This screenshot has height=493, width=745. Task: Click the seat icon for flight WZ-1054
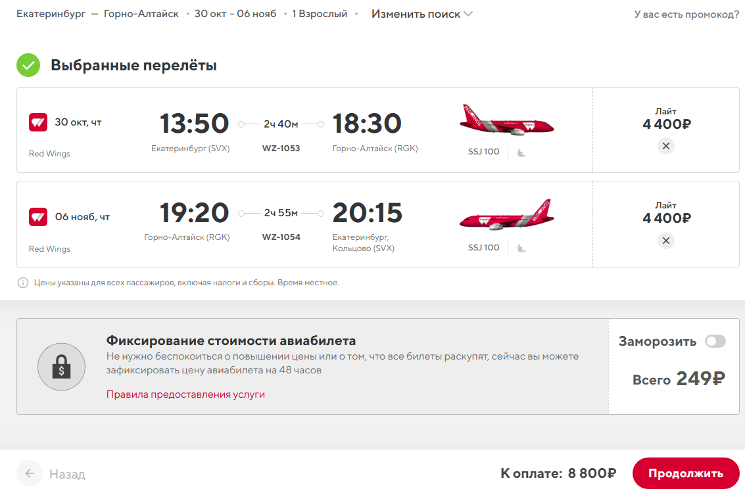(521, 248)
